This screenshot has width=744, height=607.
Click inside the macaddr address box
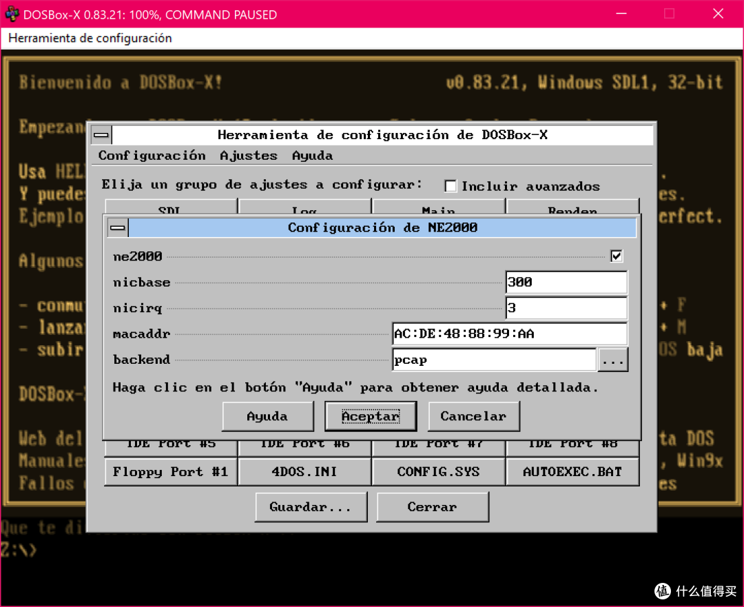click(x=510, y=333)
